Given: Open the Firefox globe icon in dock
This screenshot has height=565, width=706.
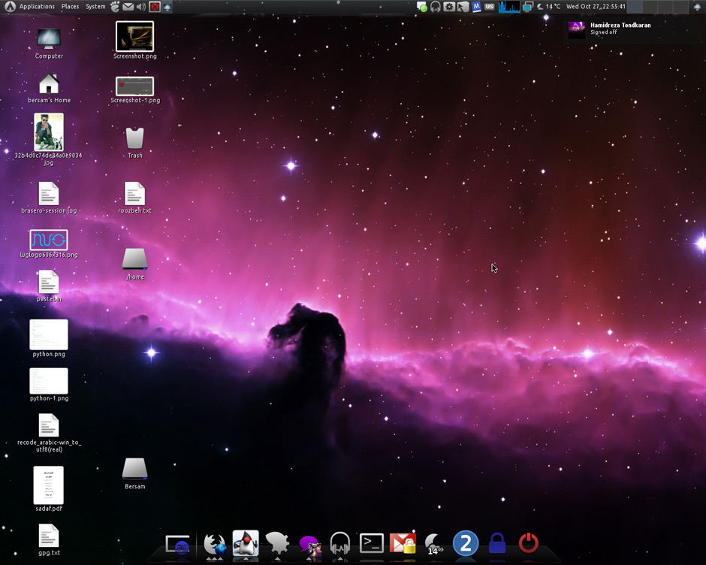Looking at the screenshot, I should point(215,544).
